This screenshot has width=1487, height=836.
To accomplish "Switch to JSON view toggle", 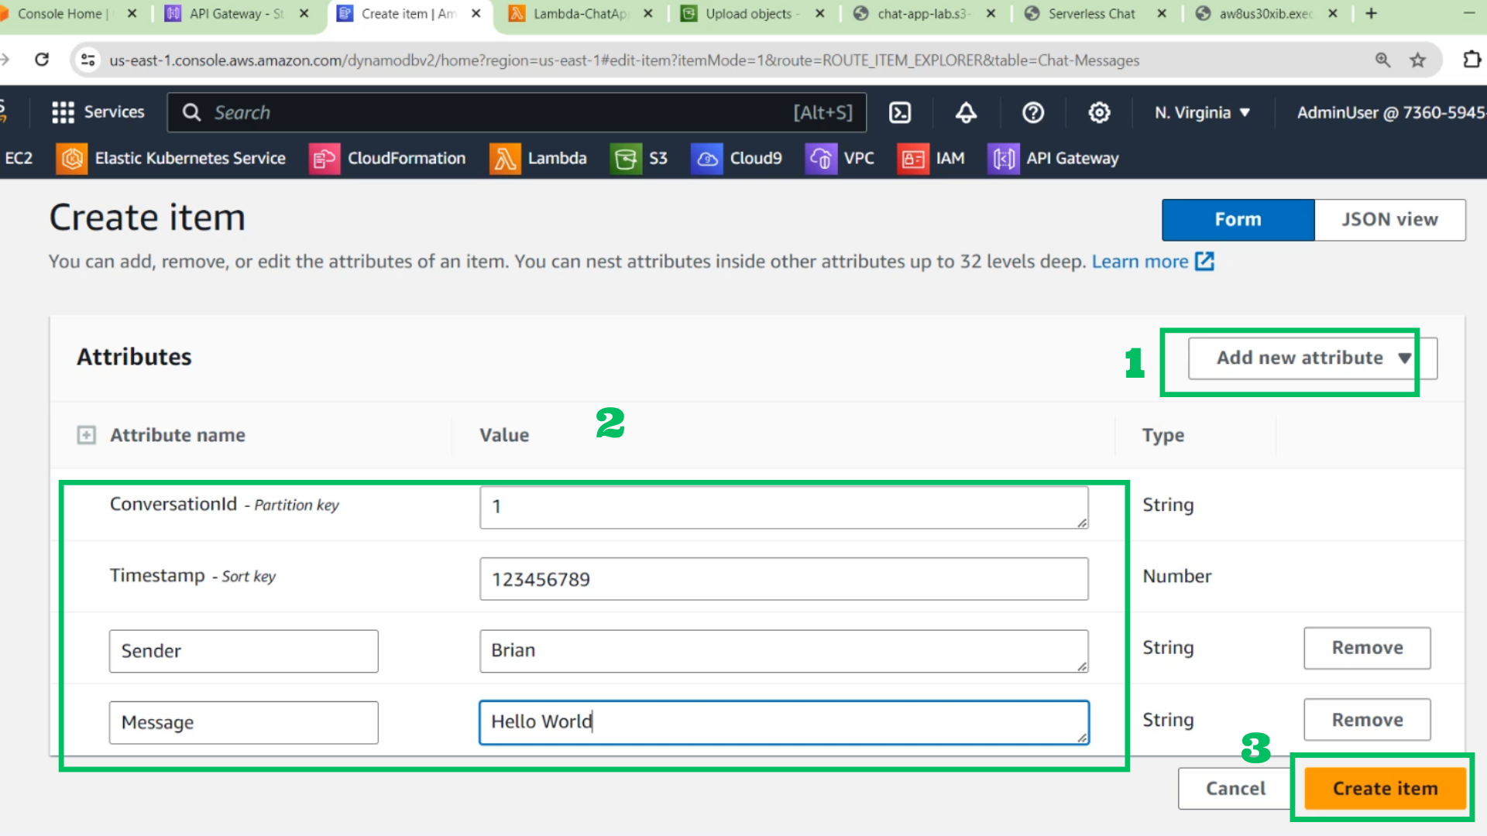I will (1389, 220).
